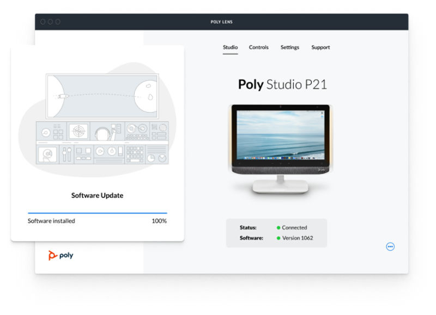The width and height of the screenshot is (436, 315).
Task: Click the 'Software installed' label
Action: (51, 221)
